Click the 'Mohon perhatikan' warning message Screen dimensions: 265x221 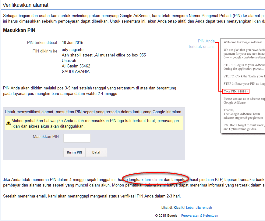click(95, 123)
